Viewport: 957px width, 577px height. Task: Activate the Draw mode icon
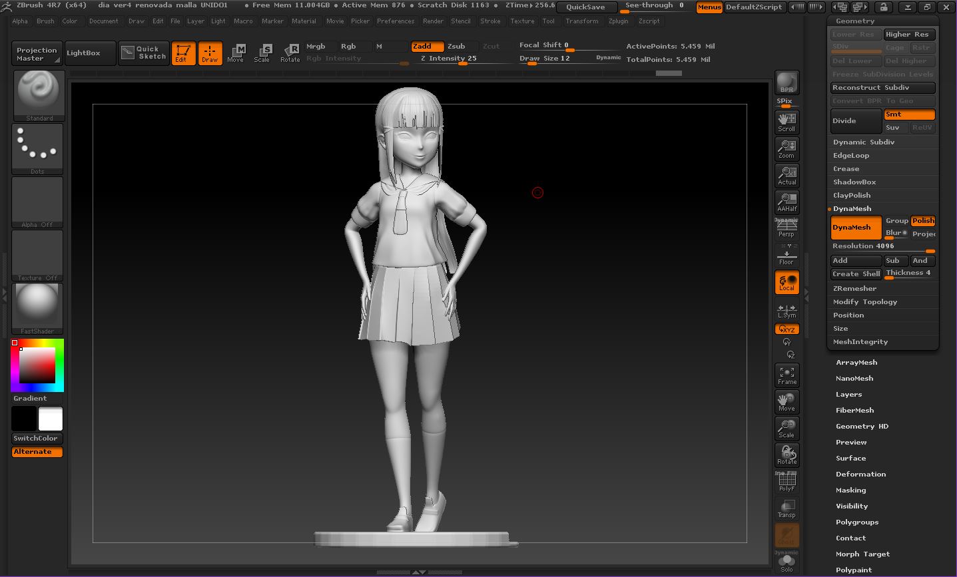click(x=210, y=53)
